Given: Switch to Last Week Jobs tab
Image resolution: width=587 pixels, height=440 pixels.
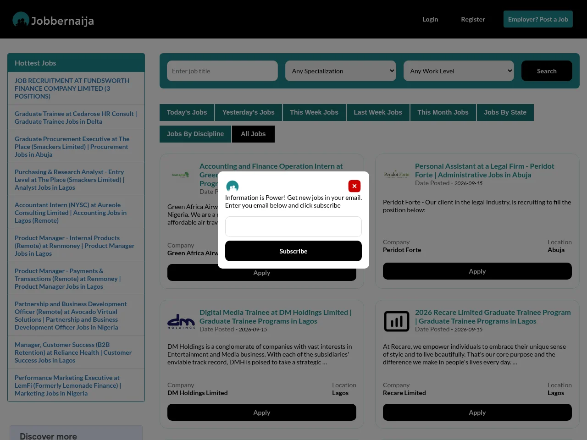Looking at the screenshot, I should tap(378, 112).
